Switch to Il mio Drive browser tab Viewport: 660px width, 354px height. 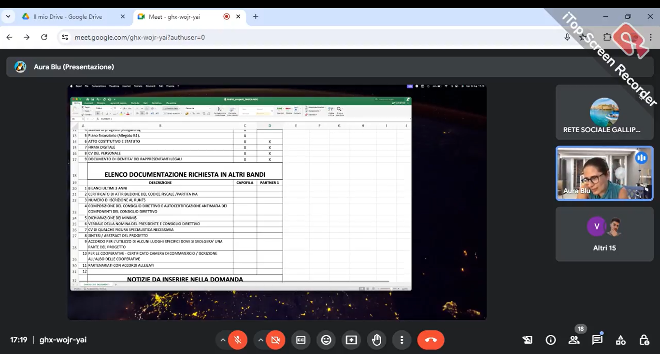pyautogui.click(x=68, y=16)
